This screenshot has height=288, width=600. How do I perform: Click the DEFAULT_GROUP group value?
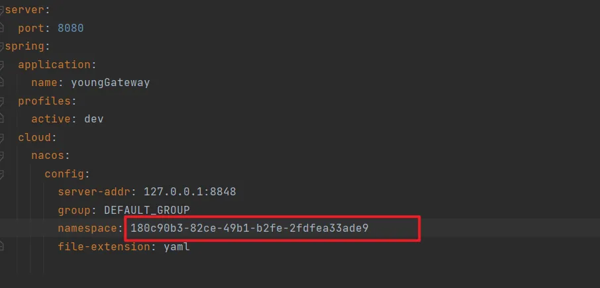[146, 210]
